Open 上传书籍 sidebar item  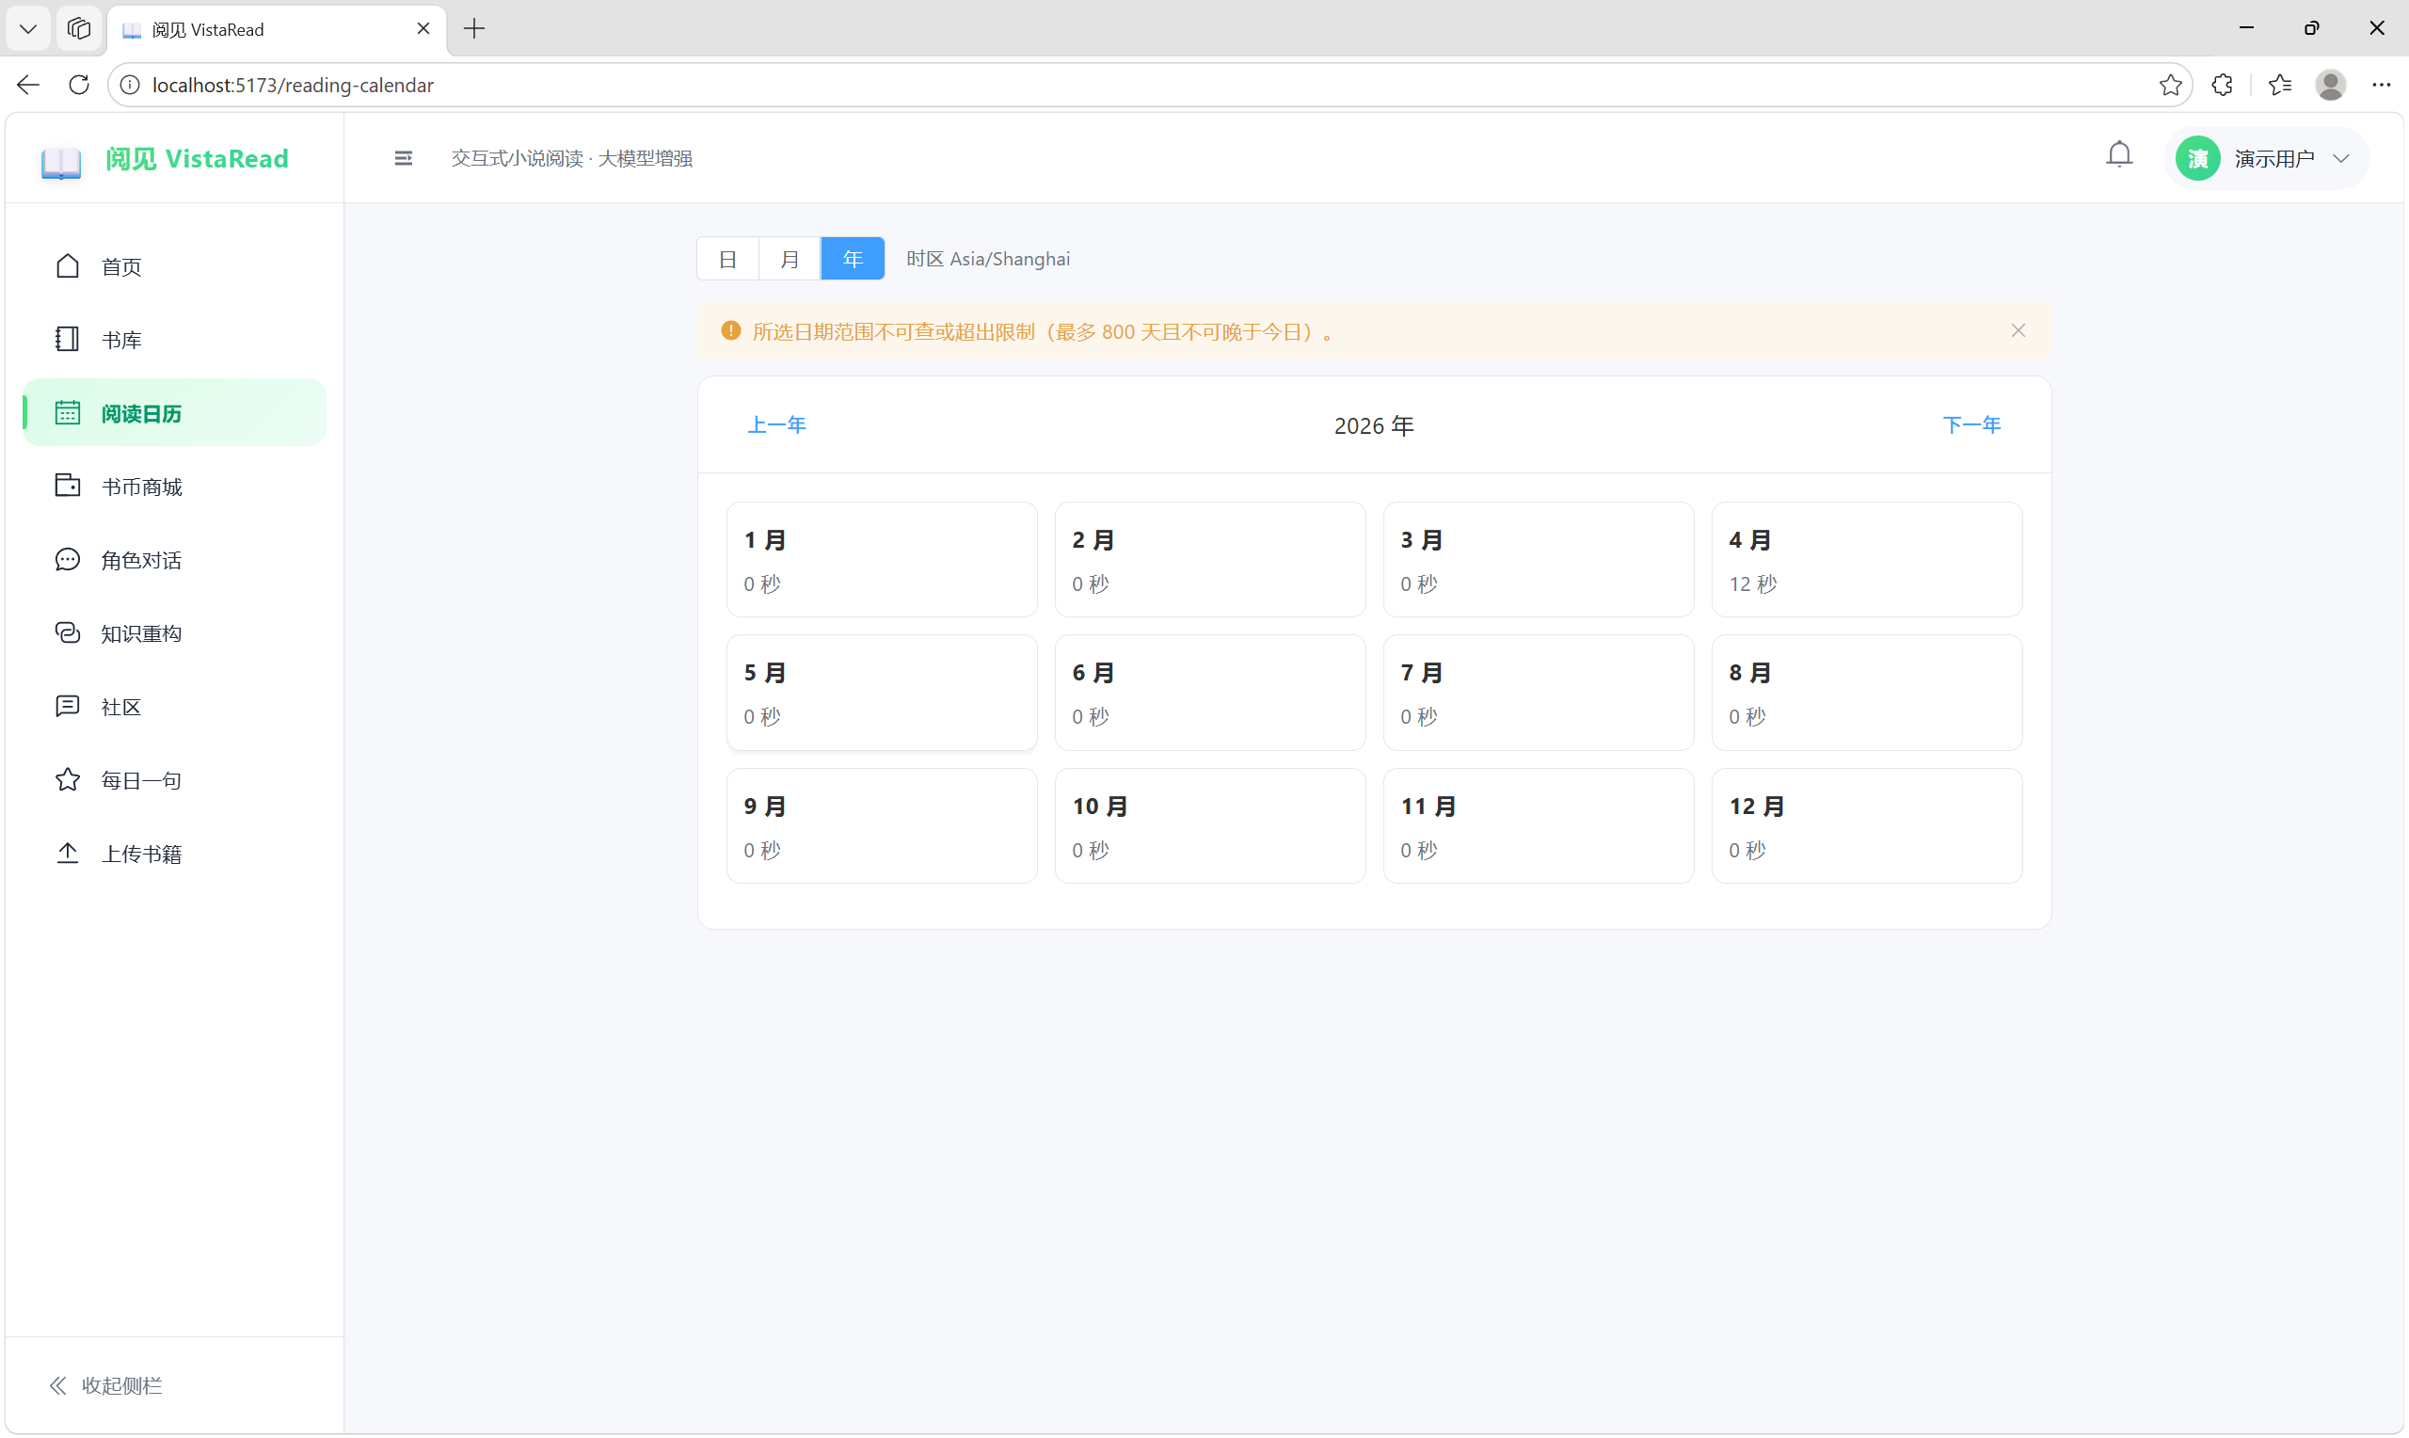(174, 854)
